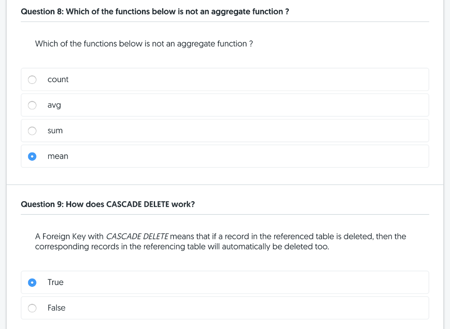Click the CASCADE DELETE explanation paragraph
Image resolution: width=450 pixels, height=329 pixels.
click(220, 241)
